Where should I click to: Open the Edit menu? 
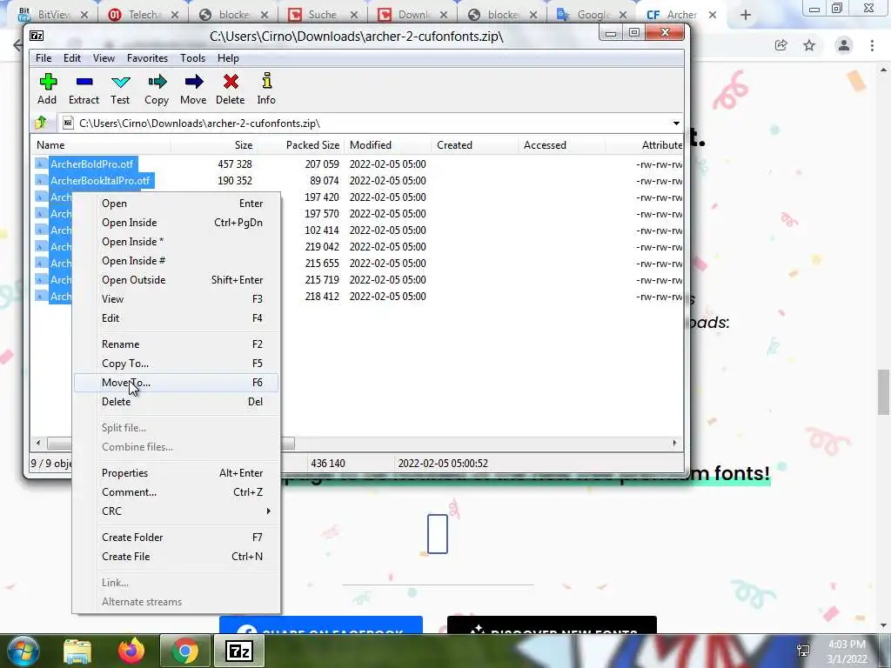(71, 58)
